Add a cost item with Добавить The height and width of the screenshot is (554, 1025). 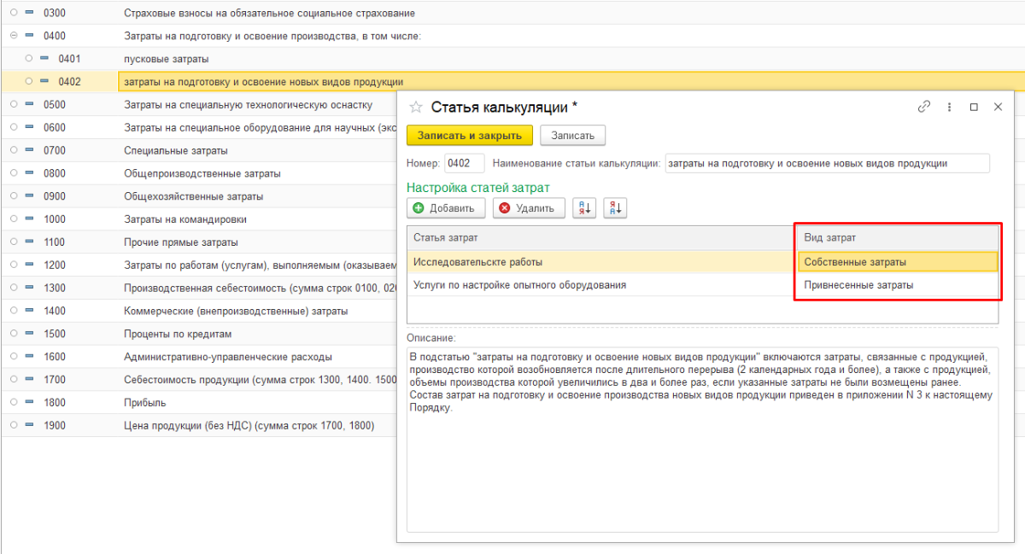click(x=446, y=208)
